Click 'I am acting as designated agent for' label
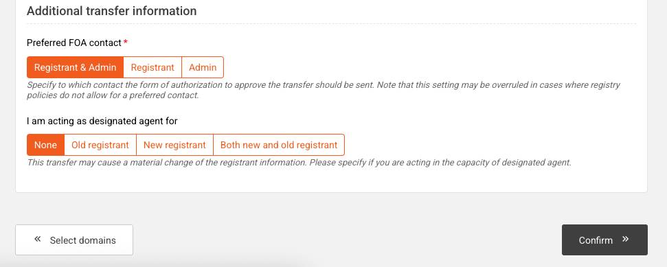The height and width of the screenshot is (267, 667). click(x=102, y=121)
